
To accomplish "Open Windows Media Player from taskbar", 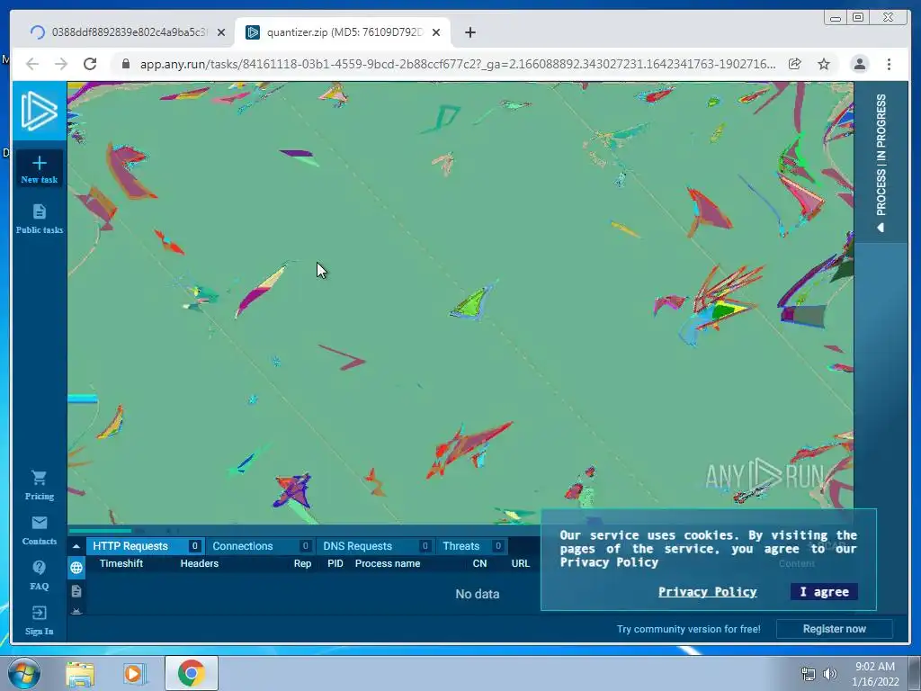I will [135, 673].
